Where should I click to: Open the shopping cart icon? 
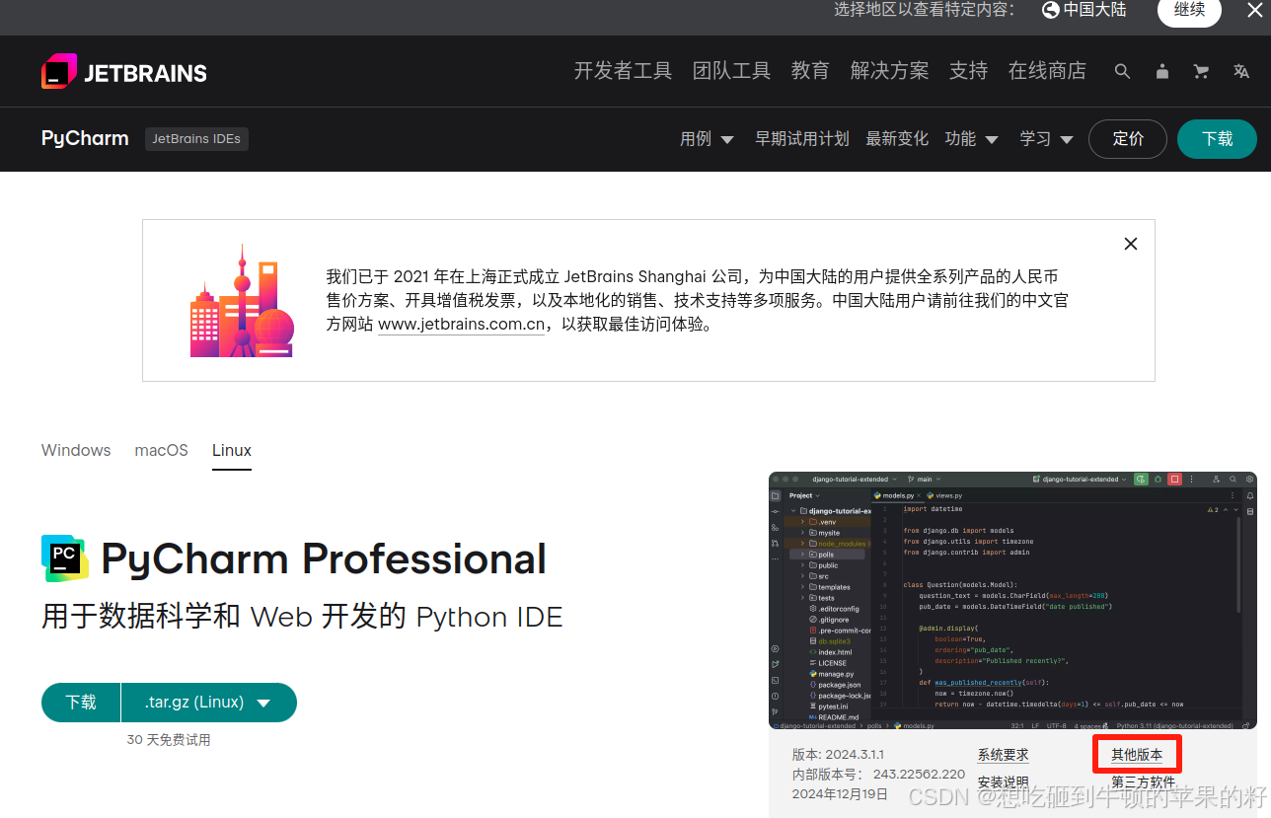[1201, 71]
